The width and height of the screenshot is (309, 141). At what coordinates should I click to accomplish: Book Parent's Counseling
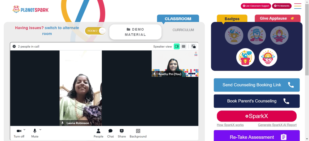[256, 101]
